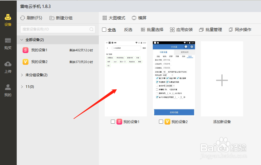The image size is (261, 165).
Task: Open the 我的 profile section
Action: [x=8, y=91]
